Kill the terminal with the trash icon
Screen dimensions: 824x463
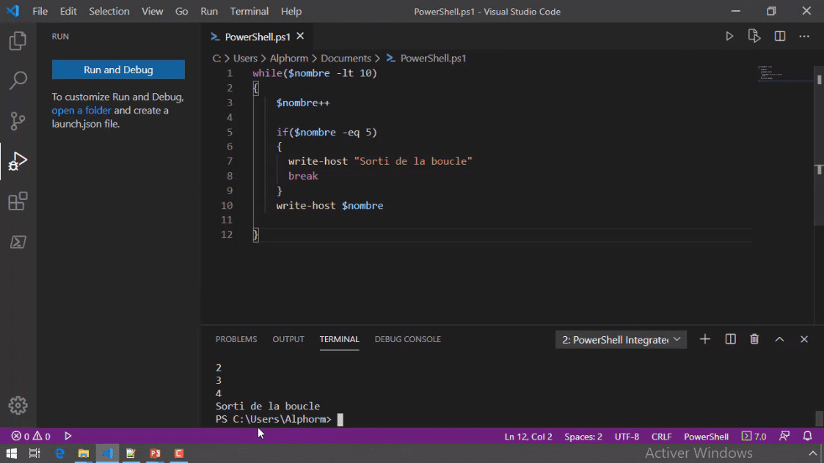tap(754, 338)
